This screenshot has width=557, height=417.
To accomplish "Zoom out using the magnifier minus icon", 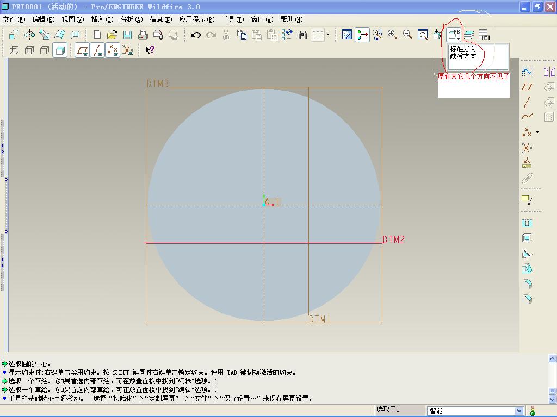I will [407, 35].
